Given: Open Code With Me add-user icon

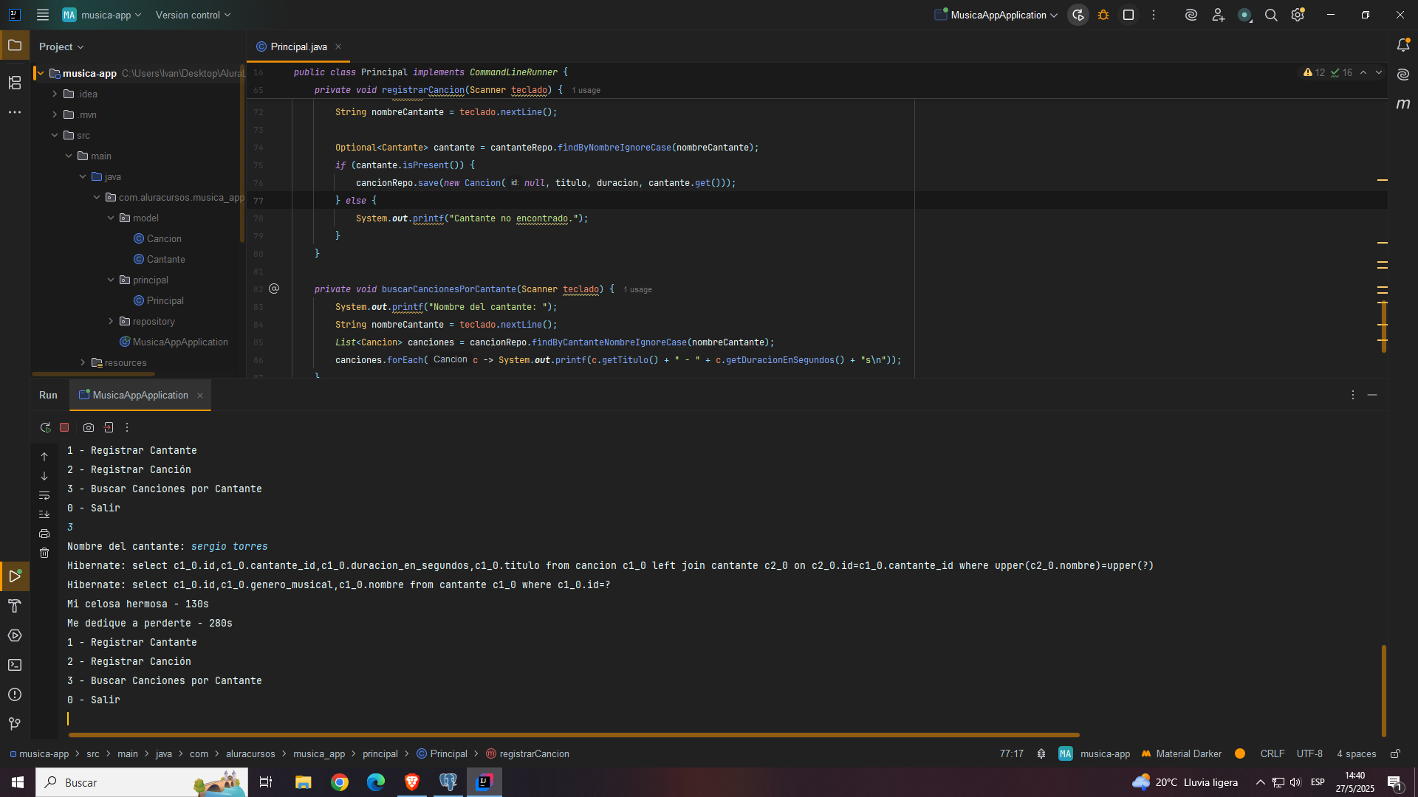Looking at the screenshot, I should click(x=1219, y=15).
